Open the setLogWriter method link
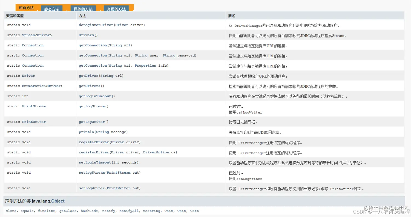The height and width of the screenshot is (217, 414). 92,188
